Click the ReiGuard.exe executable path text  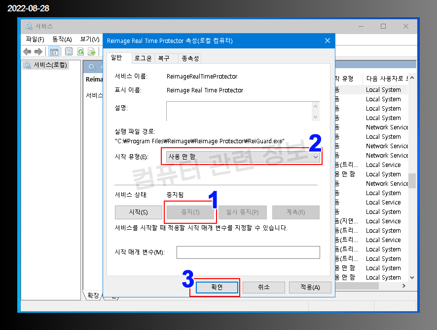point(200,141)
